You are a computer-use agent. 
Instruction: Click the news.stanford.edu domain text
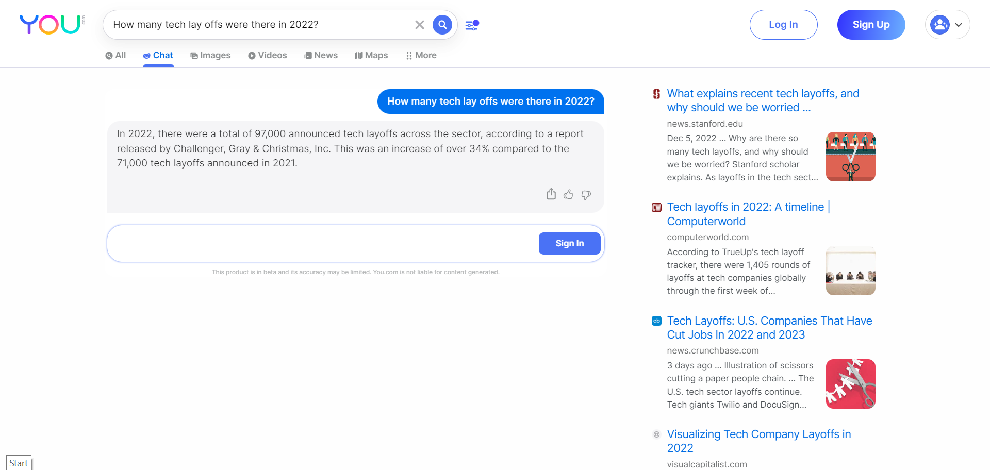(705, 124)
